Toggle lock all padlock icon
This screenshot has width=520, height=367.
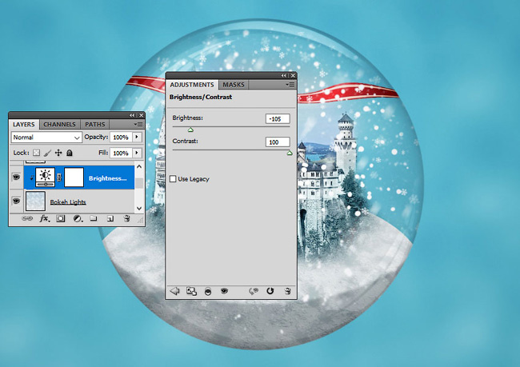[70, 153]
